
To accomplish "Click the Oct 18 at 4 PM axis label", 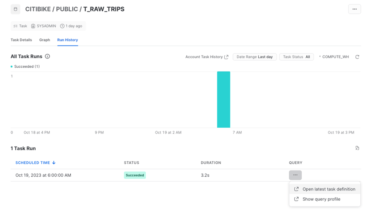I will [37, 132].
